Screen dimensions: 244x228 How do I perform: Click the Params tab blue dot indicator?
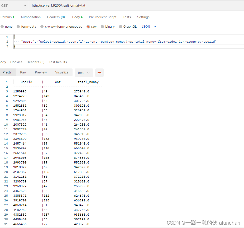pyautogui.click(x=14, y=17)
